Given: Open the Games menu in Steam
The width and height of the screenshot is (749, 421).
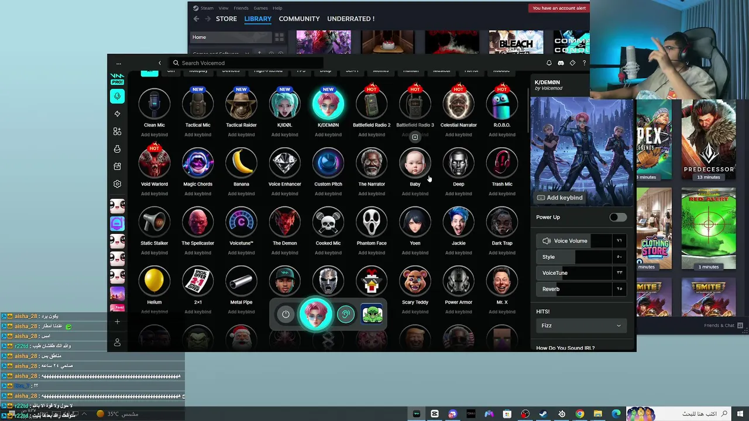Looking at the screenshot, I should tap(261, 8).
